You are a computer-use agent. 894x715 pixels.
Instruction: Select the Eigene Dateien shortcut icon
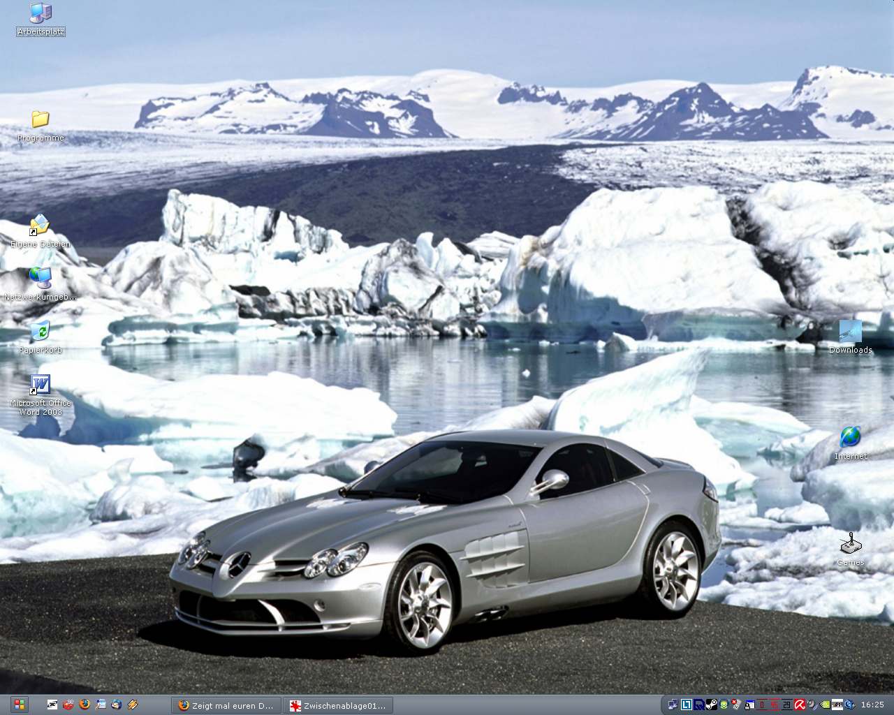(x=40, y=225)
